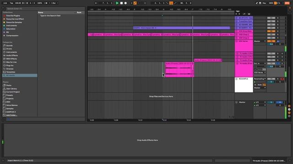Open User Library in Places
This screenshot has width=293, height=164.
pos(11,89)
